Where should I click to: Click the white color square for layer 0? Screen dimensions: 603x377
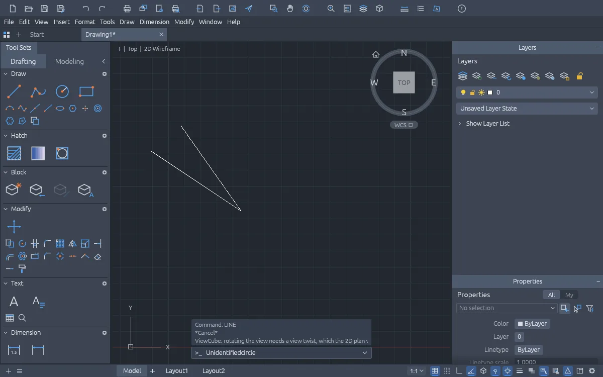490,92
